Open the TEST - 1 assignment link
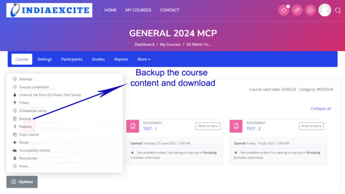 [x=150, y=129]
